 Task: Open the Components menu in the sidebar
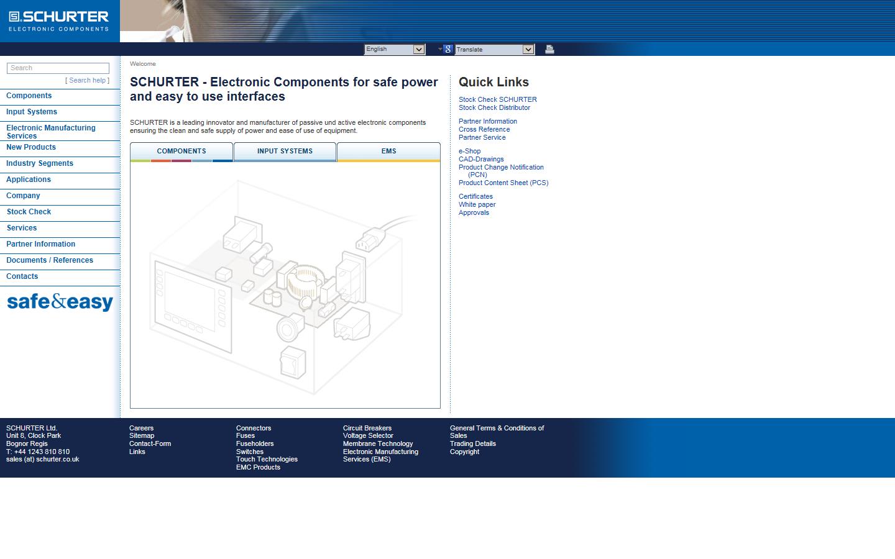tap(29, 96)
